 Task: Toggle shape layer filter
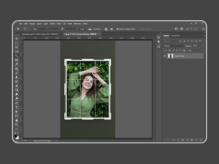(192, 41)
